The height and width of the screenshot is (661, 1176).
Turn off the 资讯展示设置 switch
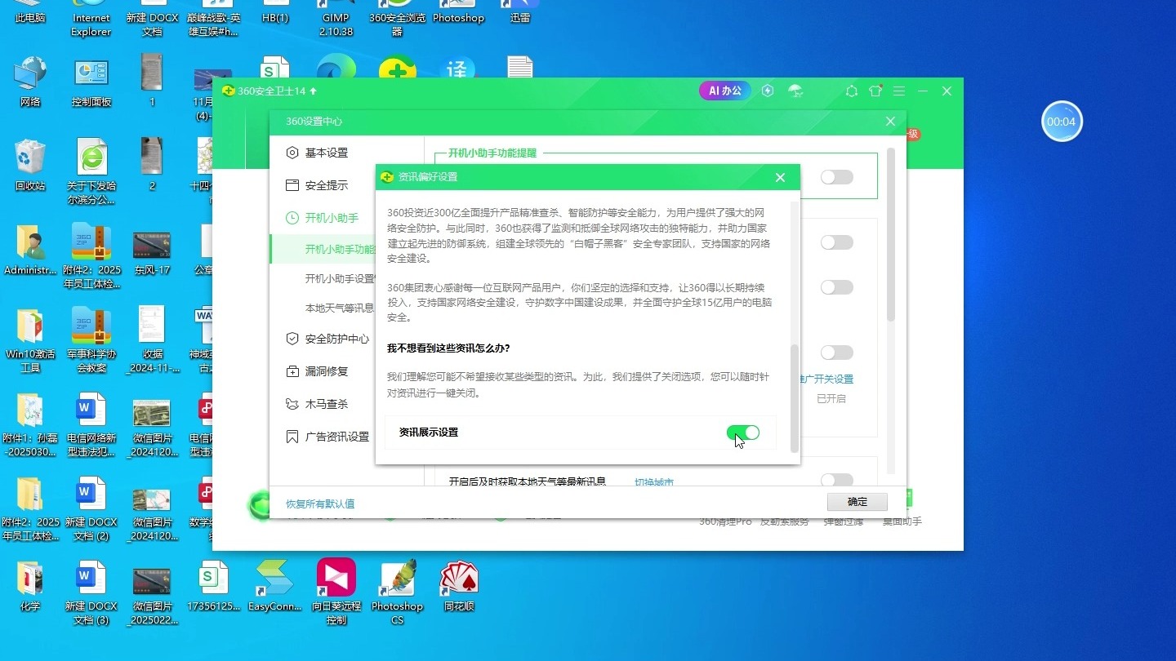743,433
